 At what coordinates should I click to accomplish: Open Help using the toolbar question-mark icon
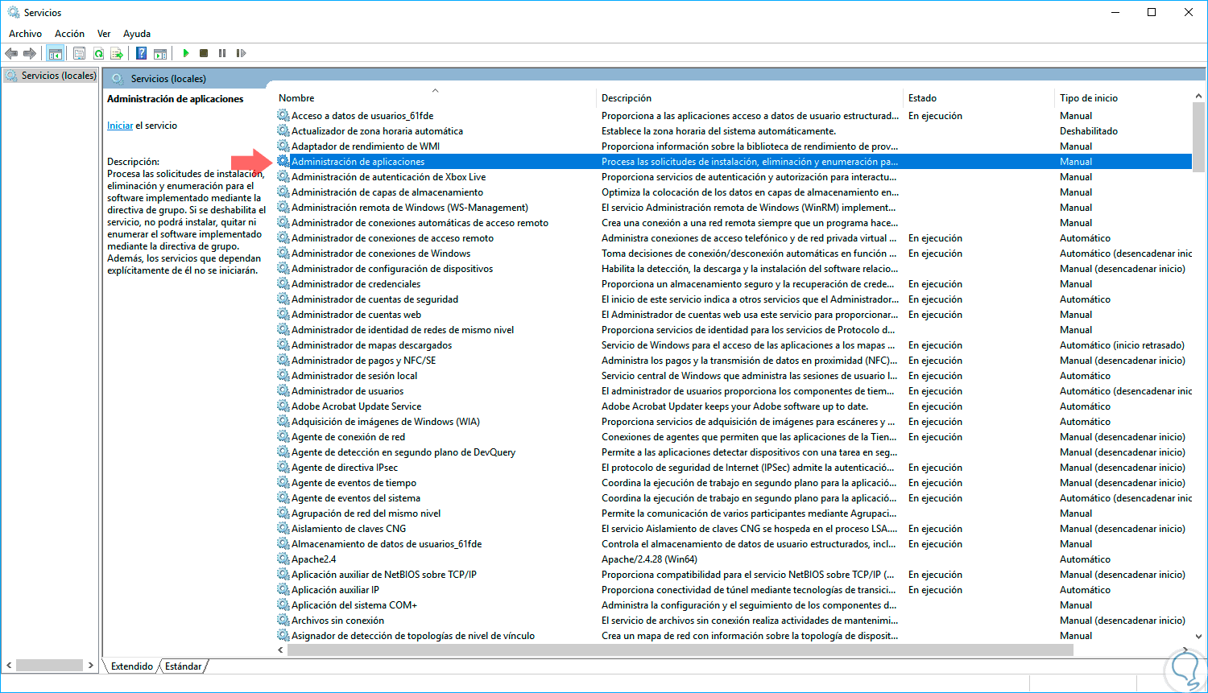click(142, 53)
